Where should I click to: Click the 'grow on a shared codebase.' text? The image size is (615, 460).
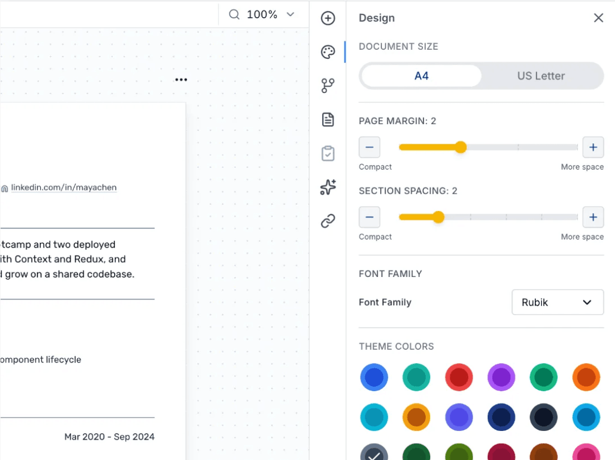70,274
